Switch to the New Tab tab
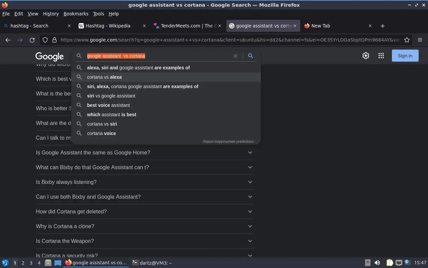This screenshot has width=428, height=268. pos(338,26)
